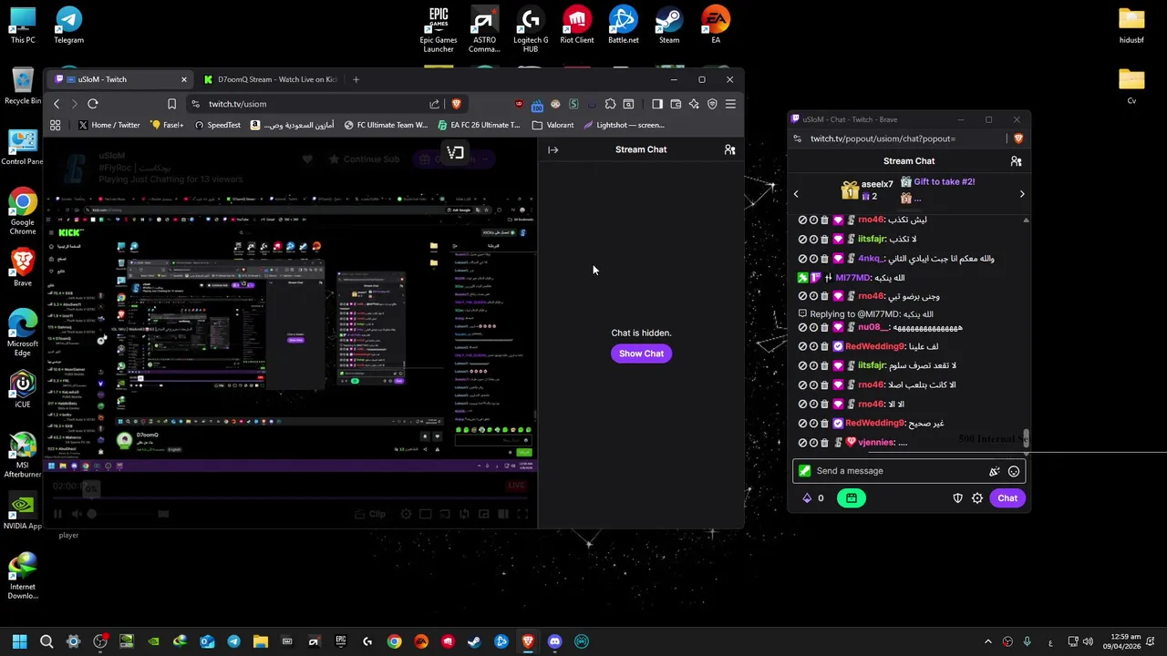Go to the previous gift leaderboard entry in the popout chat
Viewport: 1167px width, 656px height.
pyautogui.click(x=796, y=194)
